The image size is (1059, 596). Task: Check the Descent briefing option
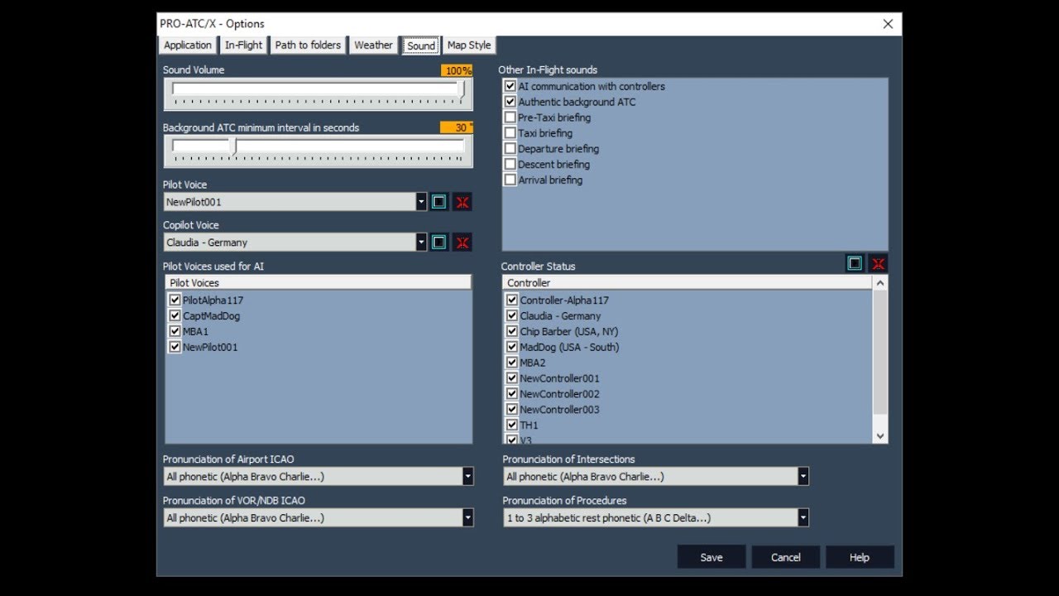510,165
